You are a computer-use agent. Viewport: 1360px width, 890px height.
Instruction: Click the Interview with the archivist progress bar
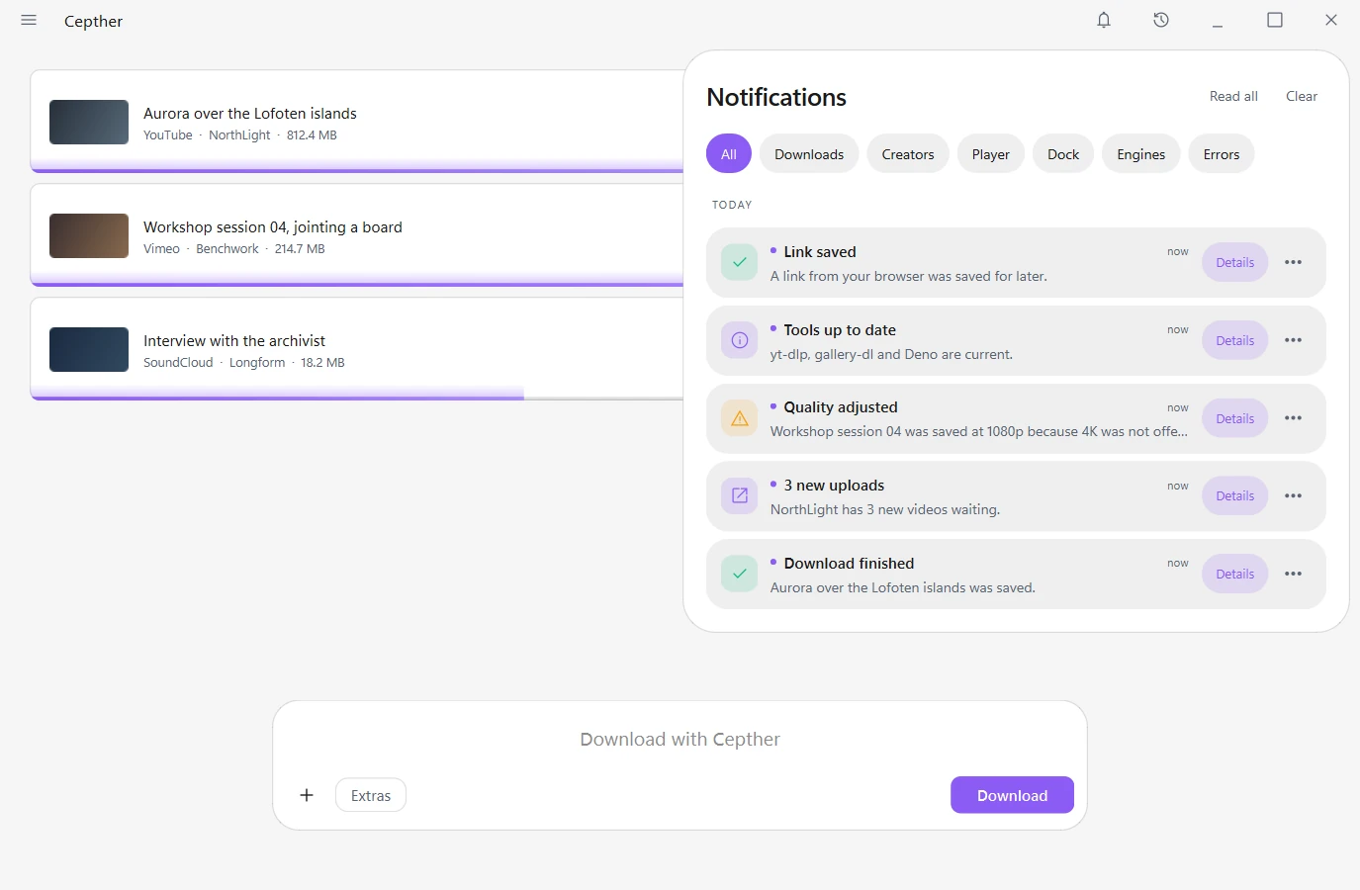coord(357,398)
